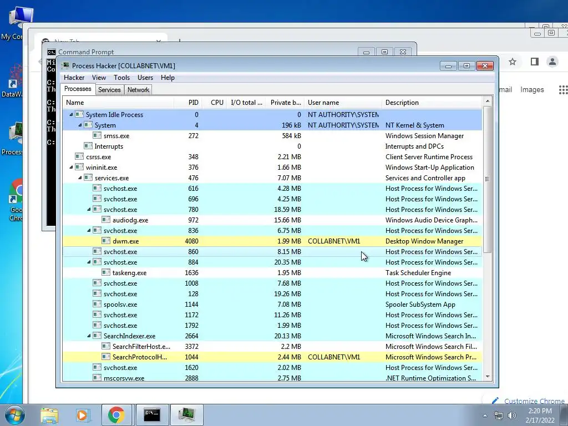Collapse SearchIndexer.exe tree node
The height and width of the screenshot is (426, 568).
tap(89, 336)
